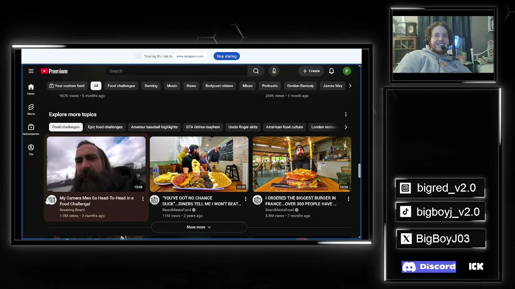Open Subscriptions in the sidebar
Screen dimensions: 515x289
pos(31,130)
